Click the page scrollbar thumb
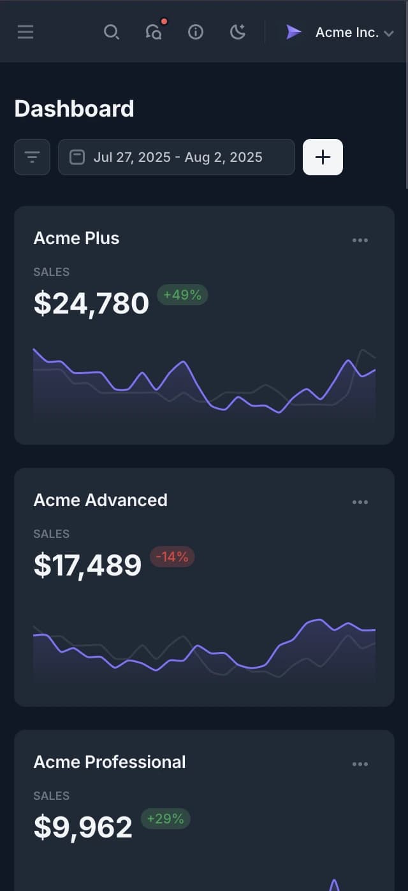This screenshot has height=891, width=408. pyautogui.click(x=406, y=96)
